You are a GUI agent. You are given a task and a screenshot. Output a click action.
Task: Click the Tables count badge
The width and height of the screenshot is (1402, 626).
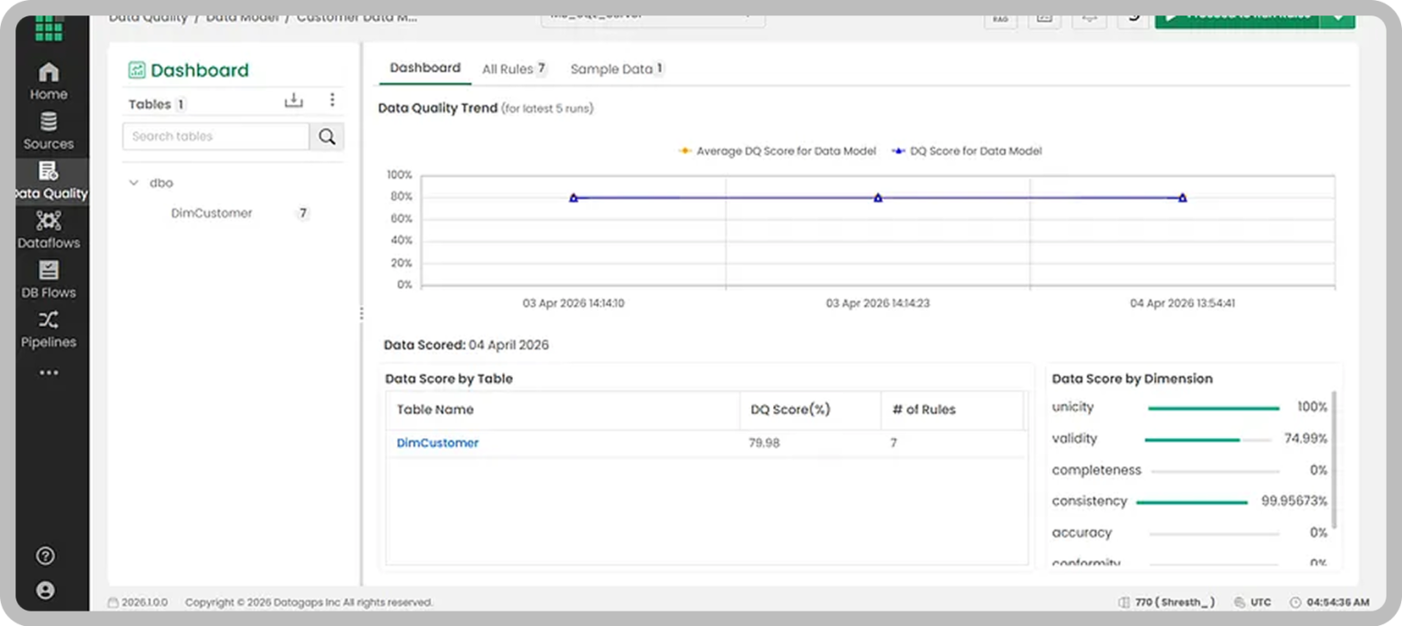181,104
